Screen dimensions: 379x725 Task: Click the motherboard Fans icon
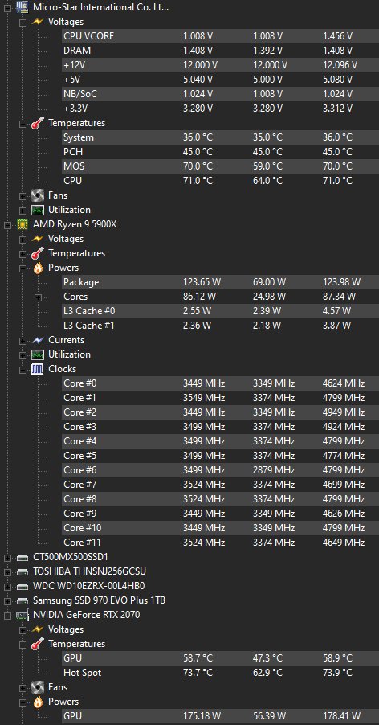coord(38,195)
